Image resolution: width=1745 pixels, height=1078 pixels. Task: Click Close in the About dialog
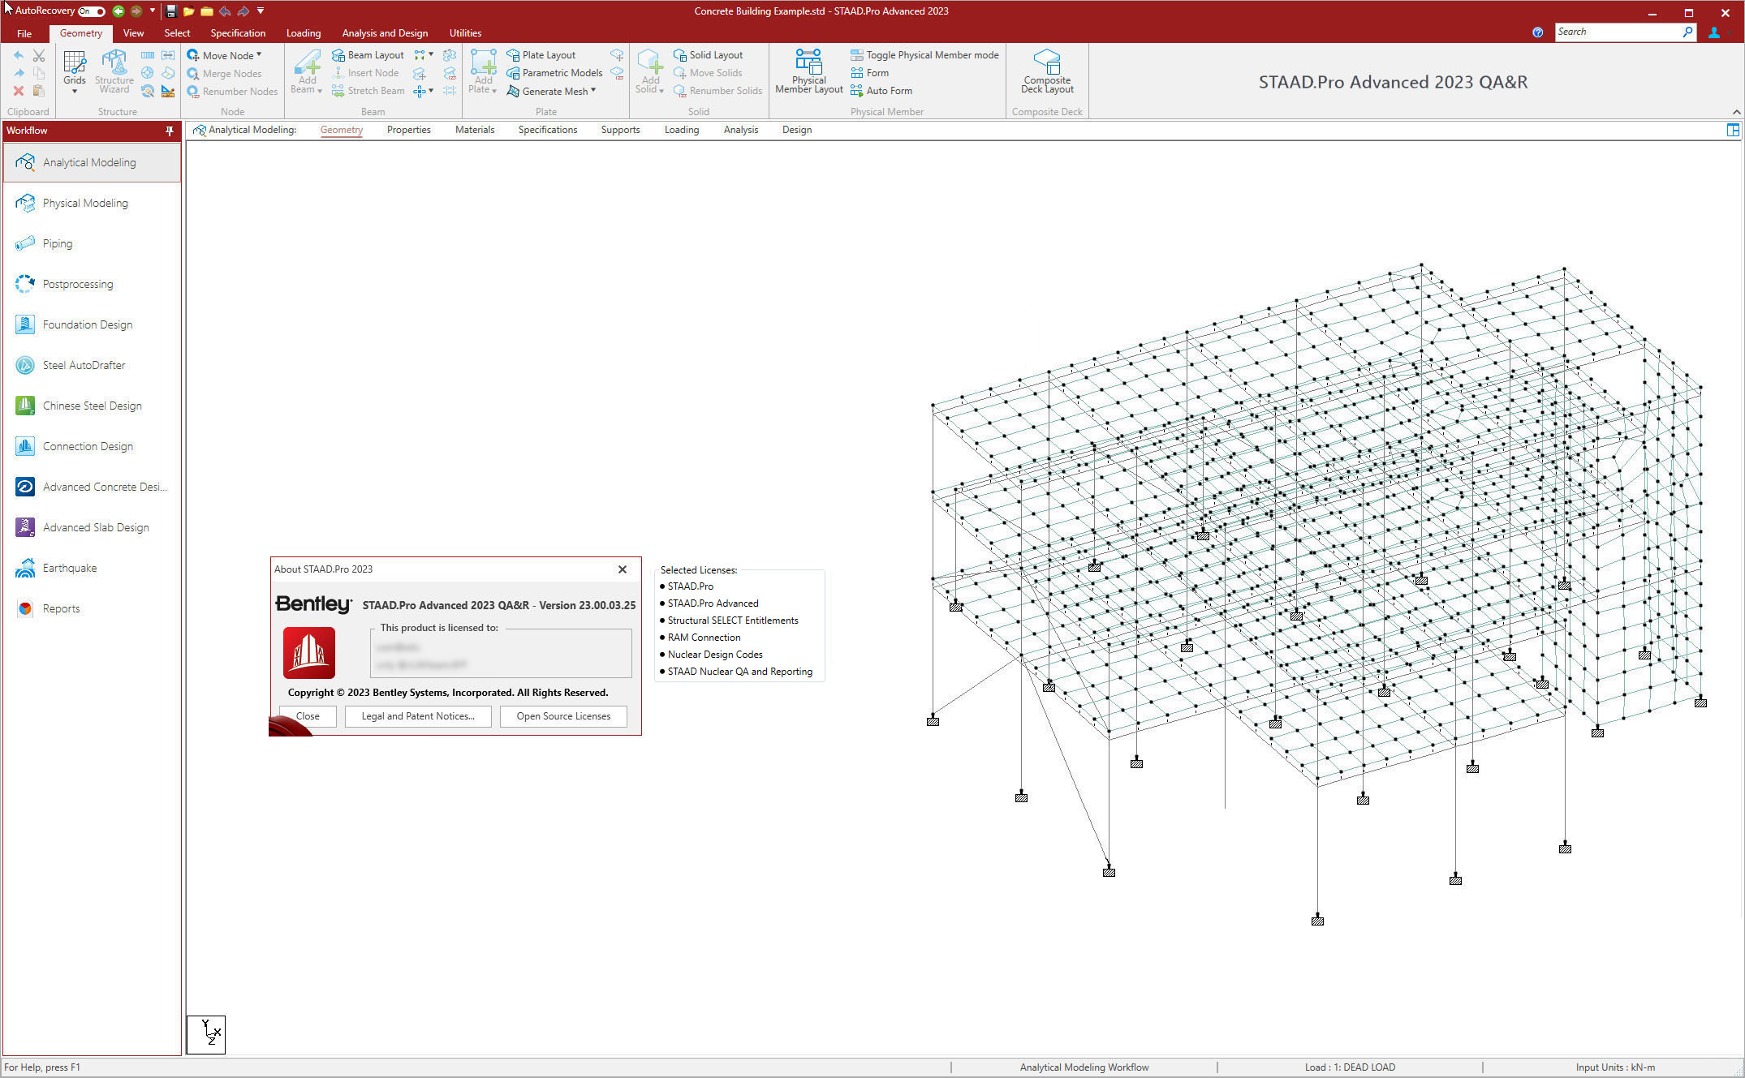(308, 716)
